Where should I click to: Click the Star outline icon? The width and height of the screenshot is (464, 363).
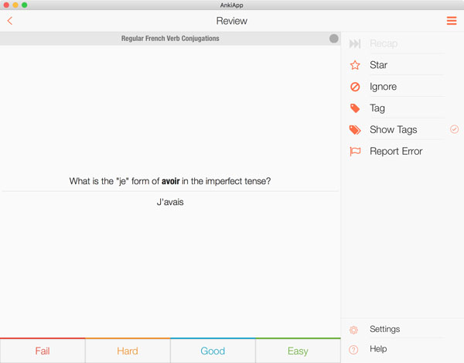355,65
